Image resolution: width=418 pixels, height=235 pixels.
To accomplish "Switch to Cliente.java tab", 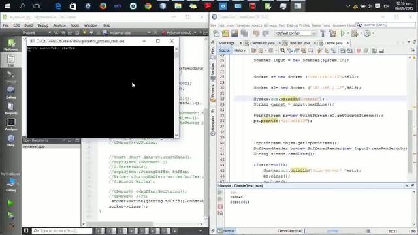I will coord(333,43).
